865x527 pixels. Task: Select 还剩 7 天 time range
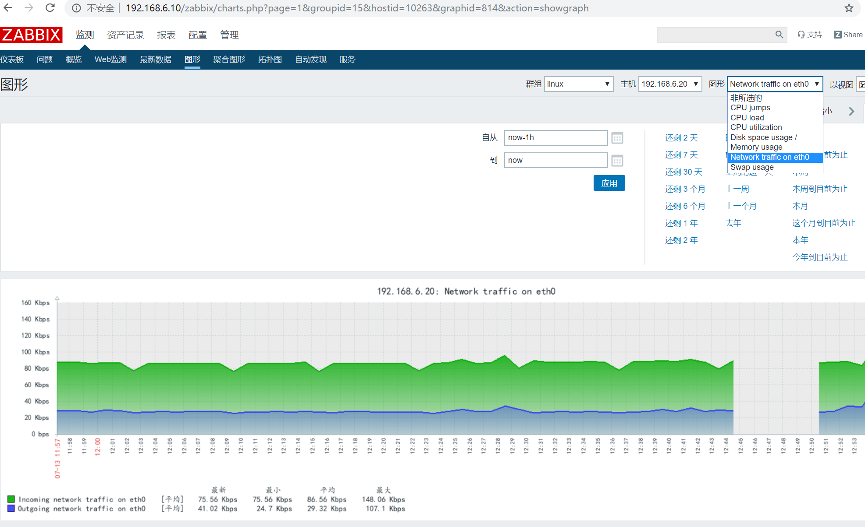pos(681,155)
